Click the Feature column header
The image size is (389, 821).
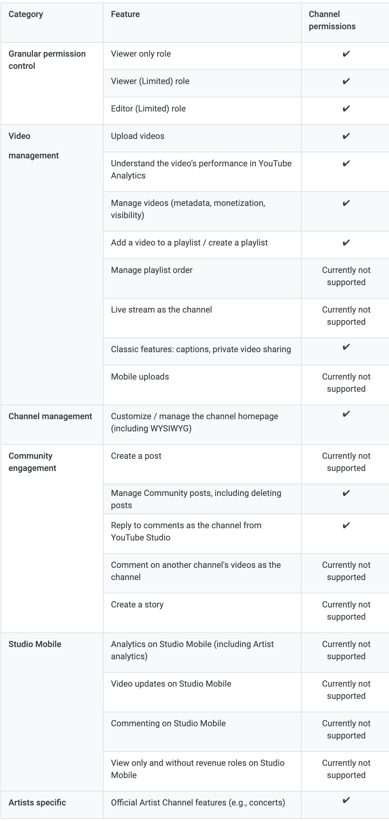tap(125, 14)
